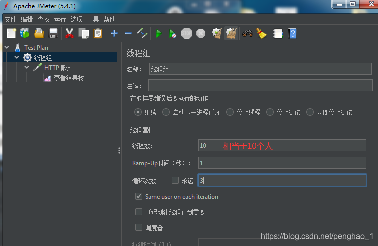The image size is (378, 246).
Task: Click the Ramp-Up时间 input field
Action: 282,163
